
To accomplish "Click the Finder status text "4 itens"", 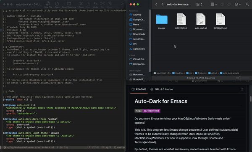I will pyautogui.click(x=201, y=78).
